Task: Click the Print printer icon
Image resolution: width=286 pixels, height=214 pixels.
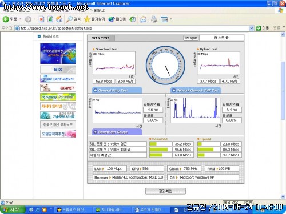Action: (154, 19)
